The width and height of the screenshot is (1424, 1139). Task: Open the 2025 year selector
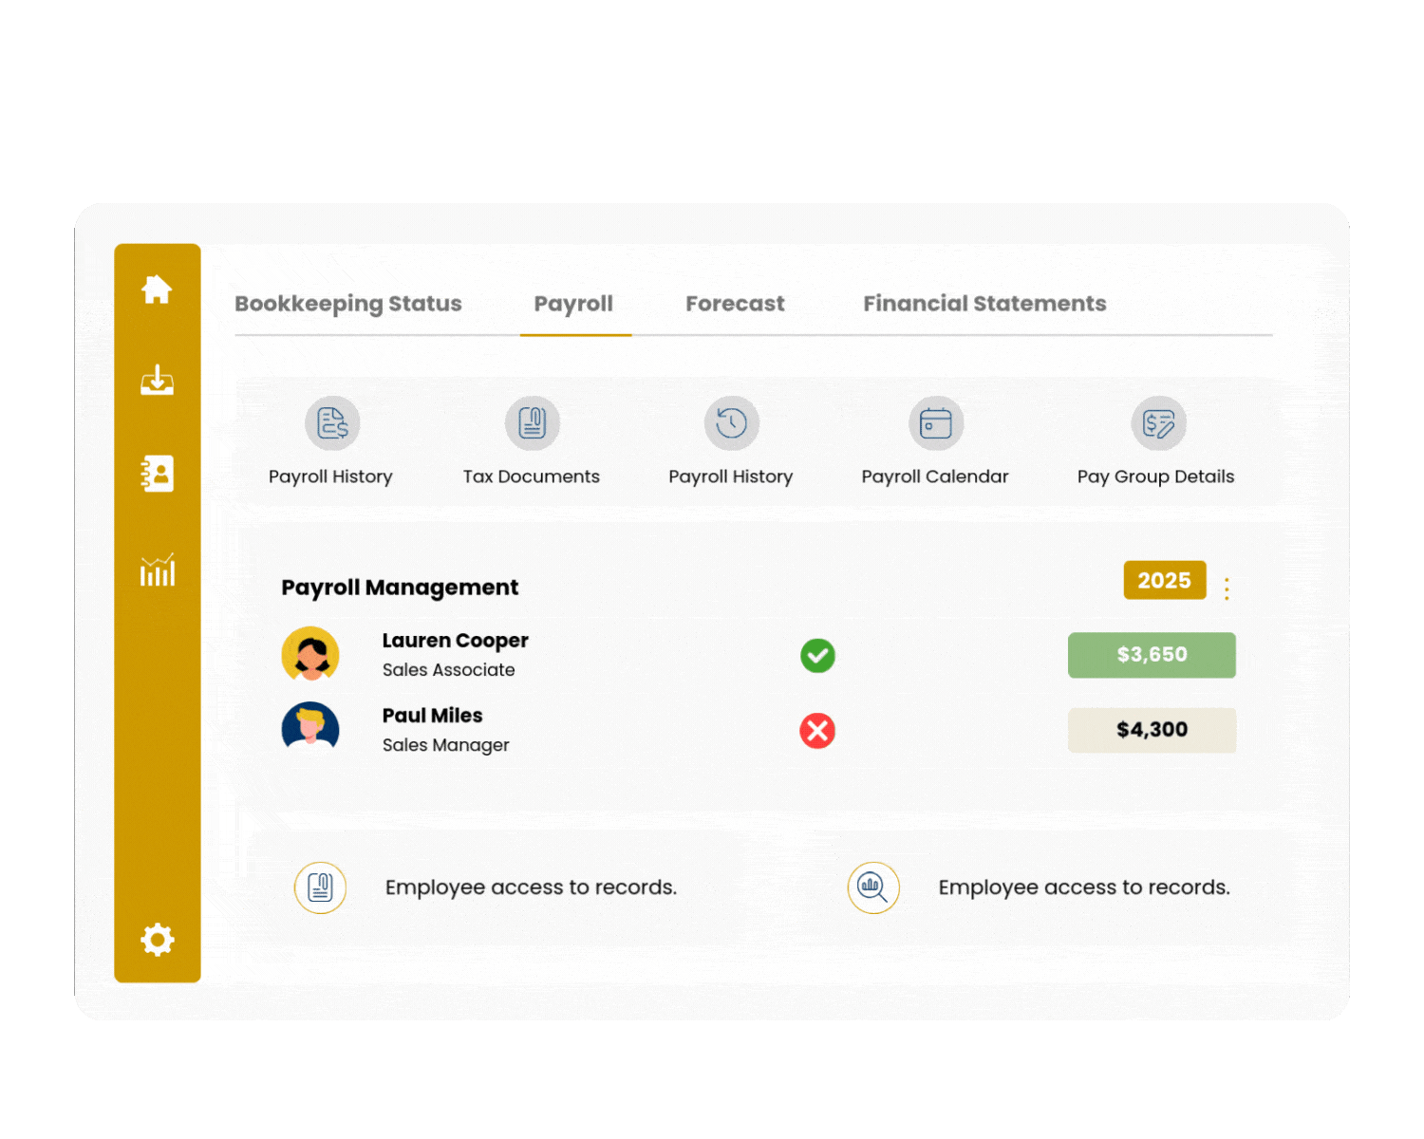(1165, 580)
